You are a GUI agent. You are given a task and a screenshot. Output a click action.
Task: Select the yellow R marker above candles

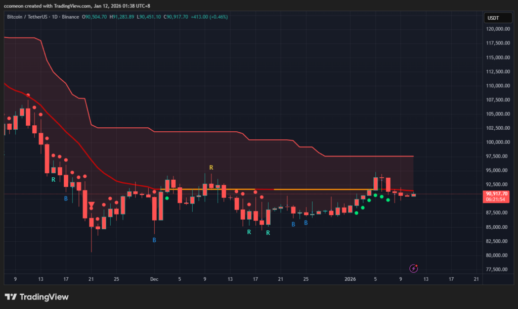[211, 167]
